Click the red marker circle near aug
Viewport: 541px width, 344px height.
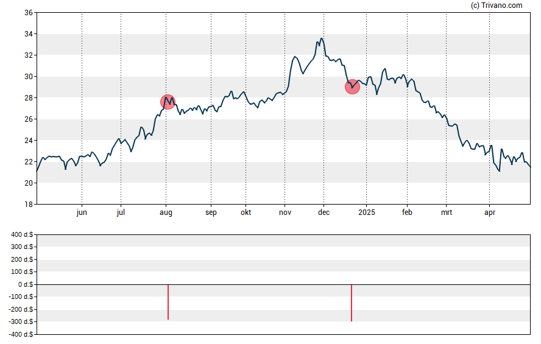[x=168, y=102]
